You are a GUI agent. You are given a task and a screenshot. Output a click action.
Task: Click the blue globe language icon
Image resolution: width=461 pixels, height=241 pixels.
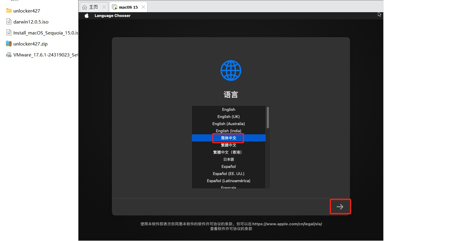(x=231, y=70)
